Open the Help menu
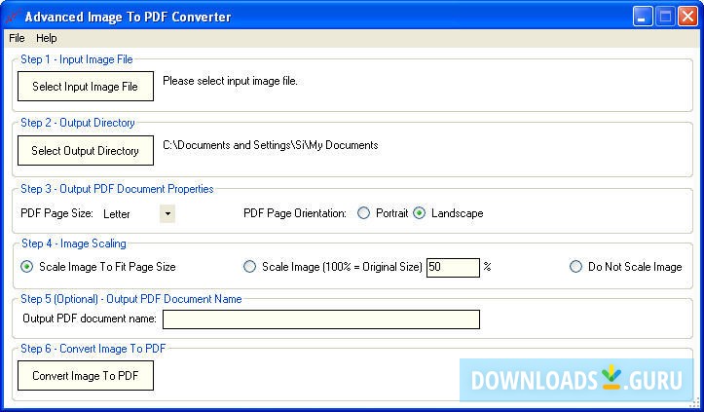Screen dimensions: 704x412 pyautogui.click(x=46, y=38)
